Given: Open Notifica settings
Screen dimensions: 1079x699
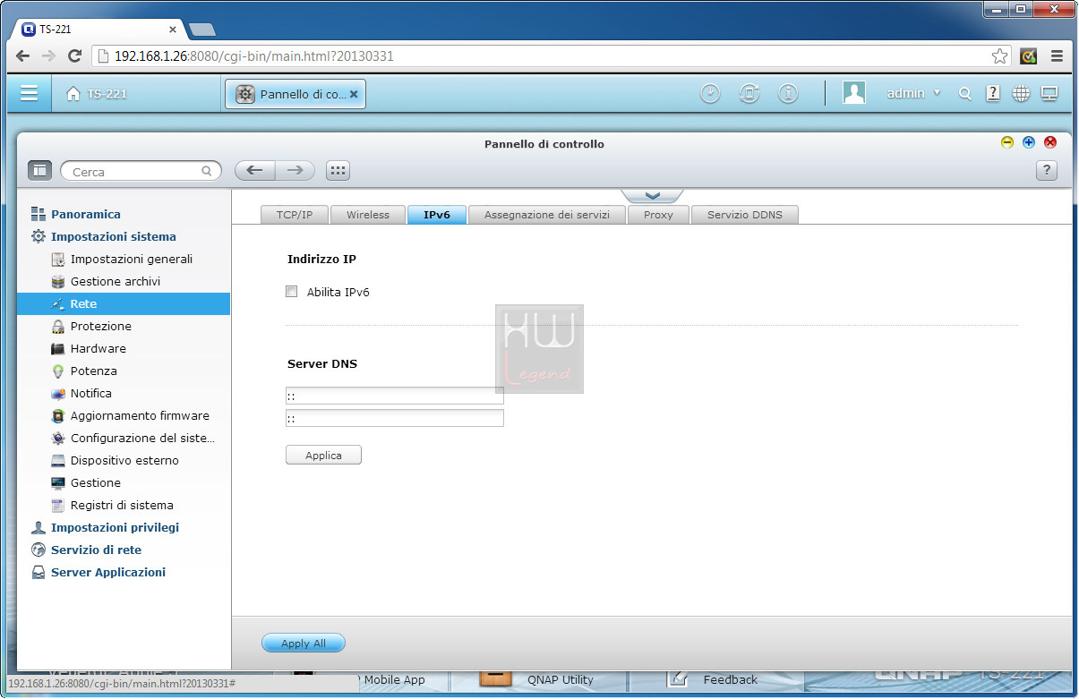Looking at the screenshot, I should point(91,394).
